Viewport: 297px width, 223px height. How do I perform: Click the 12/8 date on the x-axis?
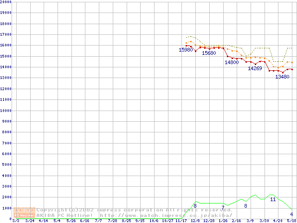point(195,221)
